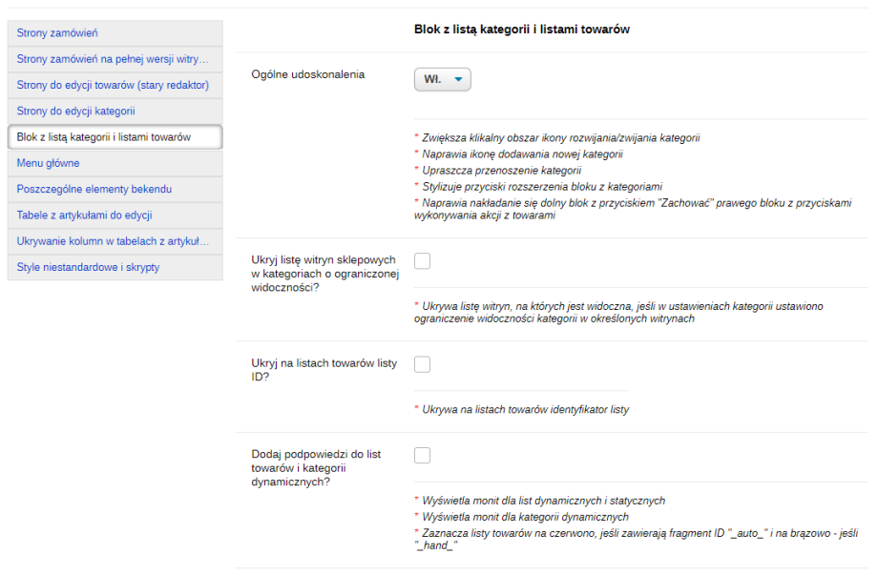The image size is (878, 575).
Task: Go to Strony do edycji towarów (stary redaktor)
Action: (113, 85)
